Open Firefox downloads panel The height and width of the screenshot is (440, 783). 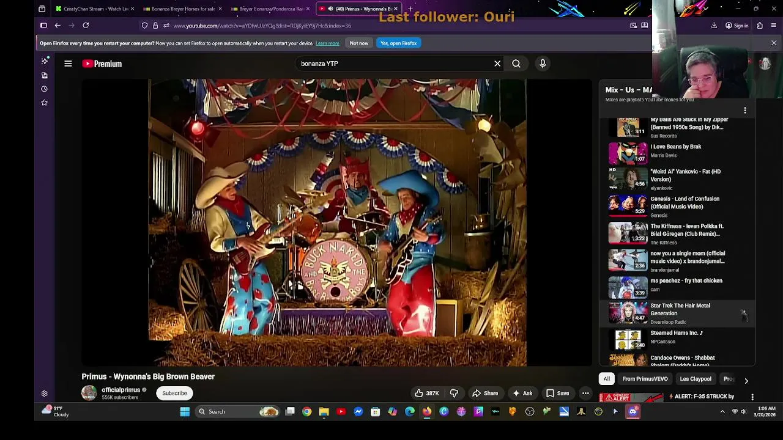tap(714, 26)
